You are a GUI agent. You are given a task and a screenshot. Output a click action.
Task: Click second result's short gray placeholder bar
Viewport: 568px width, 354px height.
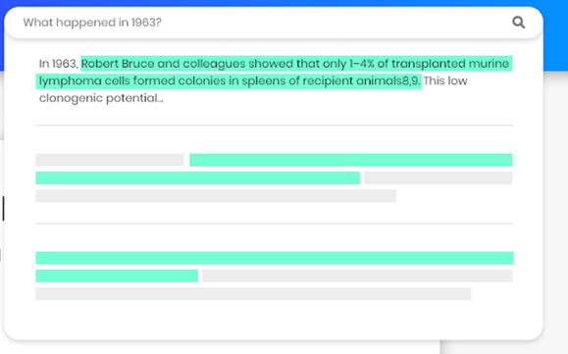click(110, 160)
